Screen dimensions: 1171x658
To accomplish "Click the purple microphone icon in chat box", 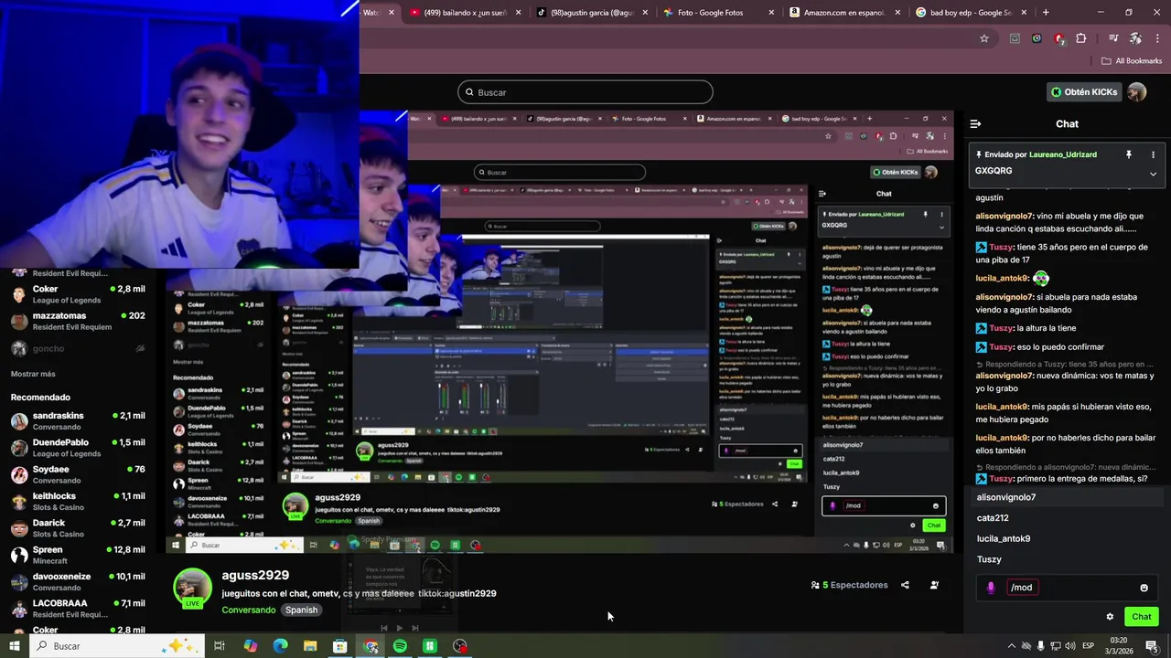I will pos(991,588).
